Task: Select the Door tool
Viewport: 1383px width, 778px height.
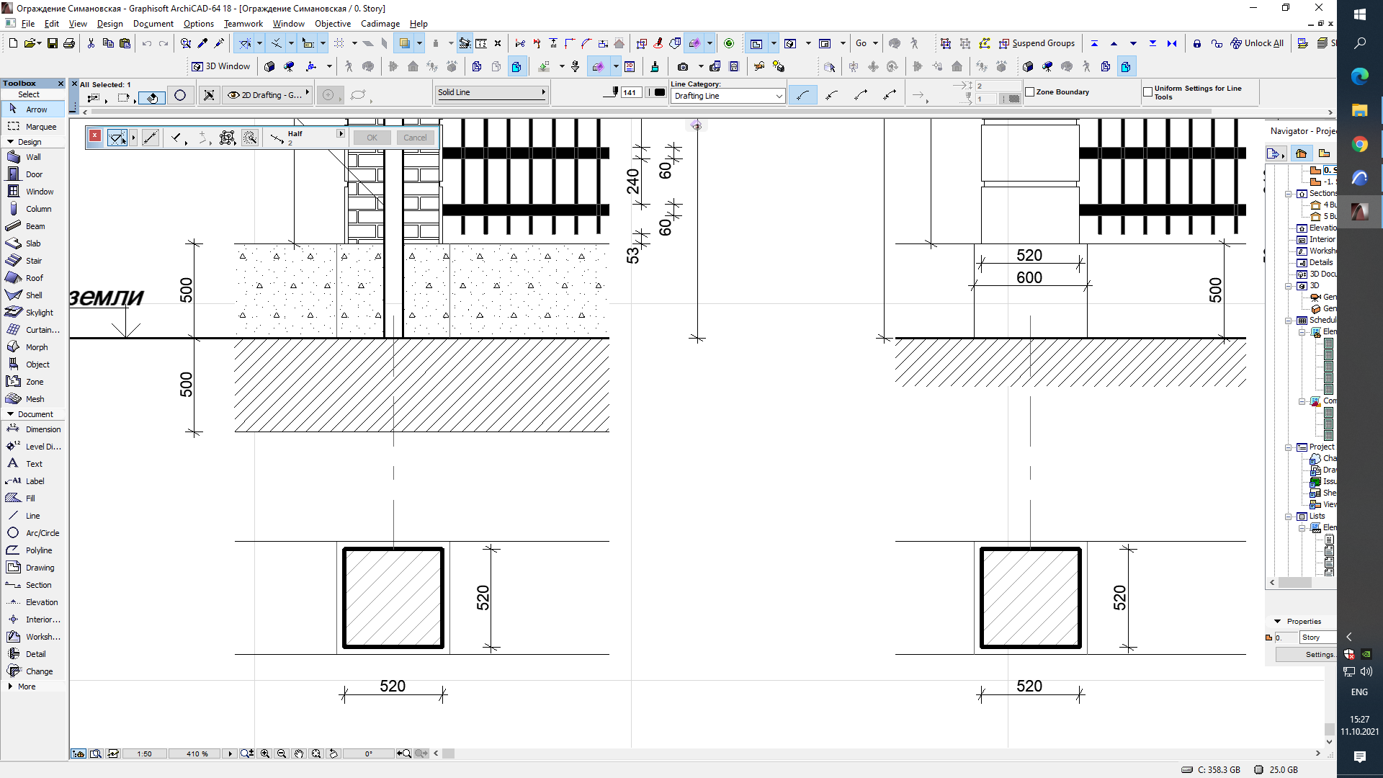Action: point(33,174)
